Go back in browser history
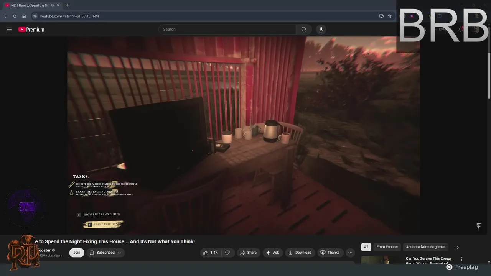The image size is (491, 276). tap(5, 16)
